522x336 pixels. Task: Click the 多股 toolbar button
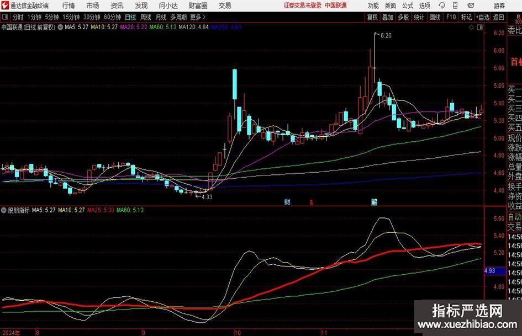click(403, 17)
